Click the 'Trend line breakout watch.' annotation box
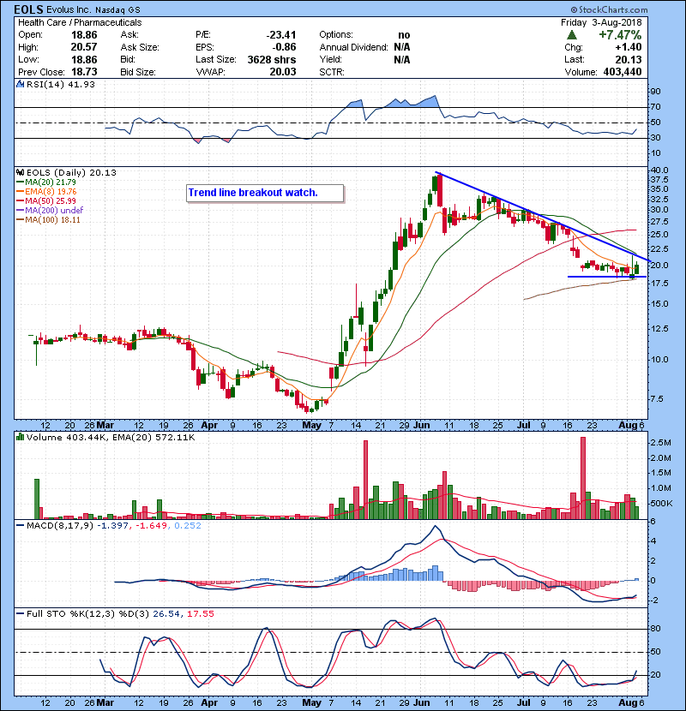The image size is (686, 711). tap(265, 193)
